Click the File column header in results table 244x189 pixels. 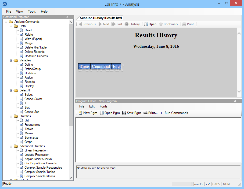point(116,66)
